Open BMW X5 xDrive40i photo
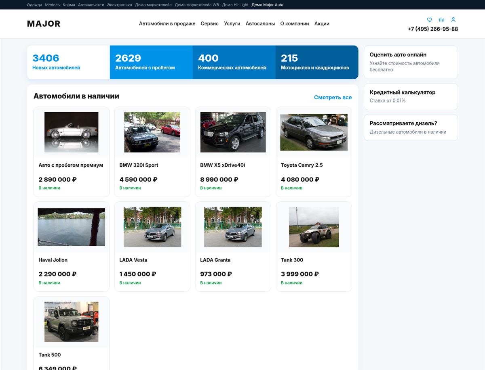The height and width of the screenshot is (370, 485). [x=233, y=132]
